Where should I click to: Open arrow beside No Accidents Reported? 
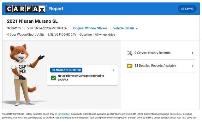click(114, 70)
